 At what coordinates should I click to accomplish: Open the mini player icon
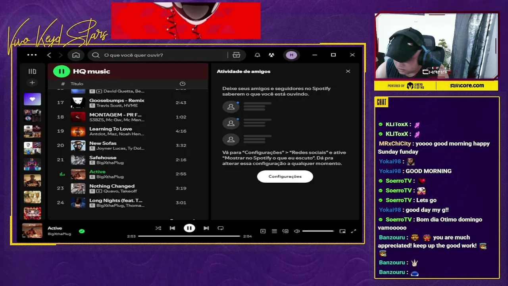pos(343,231)
